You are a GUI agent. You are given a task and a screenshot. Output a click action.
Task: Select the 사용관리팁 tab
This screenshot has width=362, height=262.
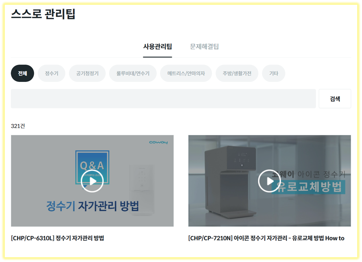pyautogui.click(x=157, y=46)
